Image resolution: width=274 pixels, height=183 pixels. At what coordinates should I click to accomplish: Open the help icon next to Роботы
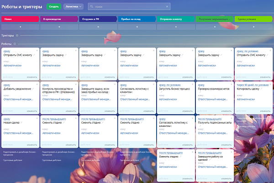click(x=15, y=44)
